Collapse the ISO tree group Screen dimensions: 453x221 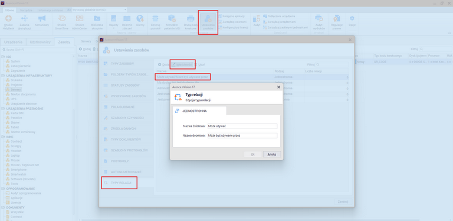click(3, 57)
